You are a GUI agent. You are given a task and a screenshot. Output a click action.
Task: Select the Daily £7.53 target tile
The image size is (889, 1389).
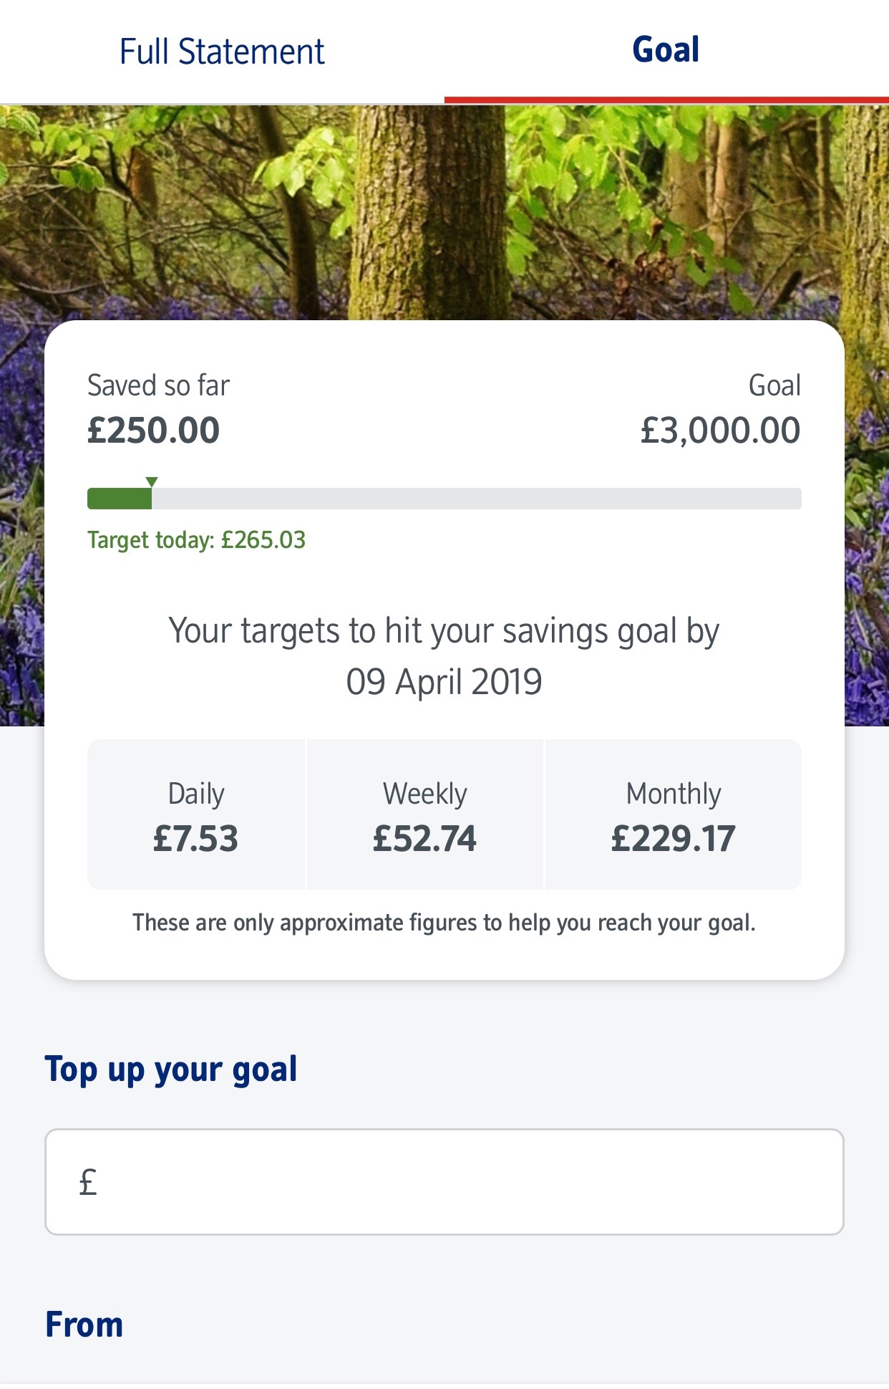pyautogui.click(x=196, y=815)
